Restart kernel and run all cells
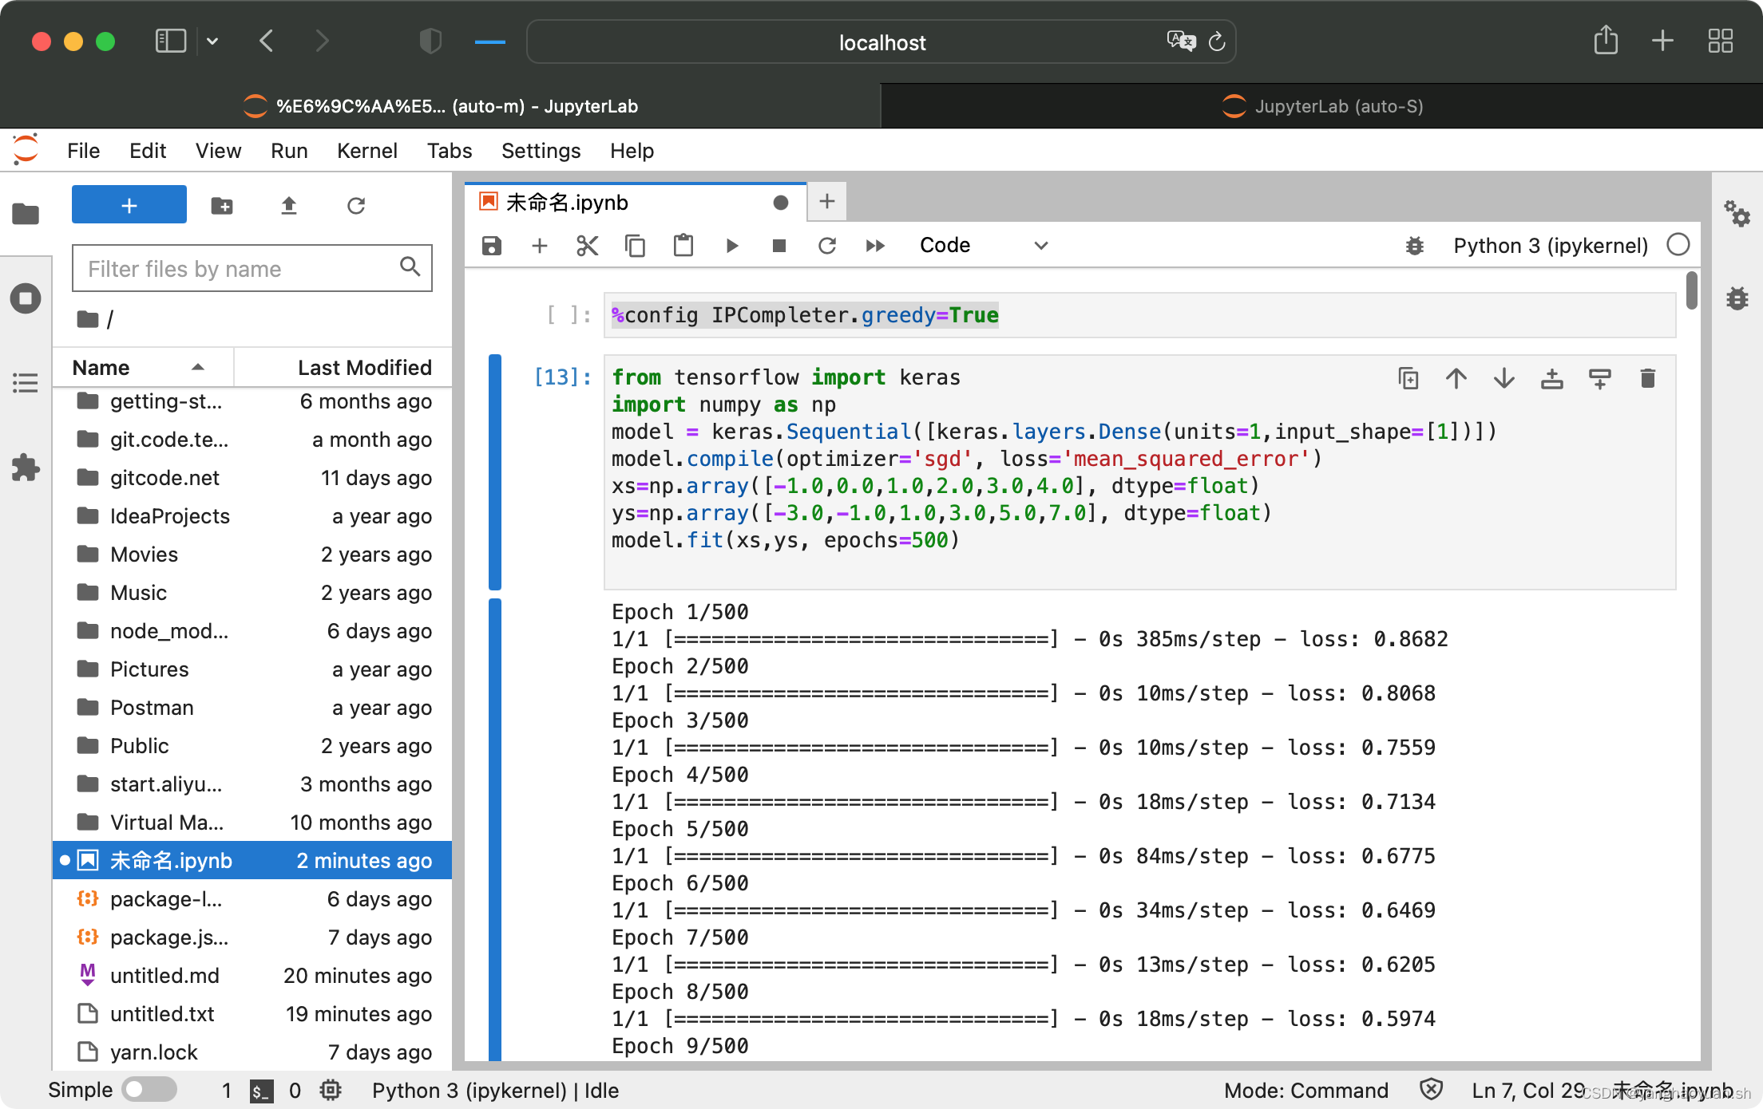Viewport: 1763px width, 1109px height. tap(875, 245)
